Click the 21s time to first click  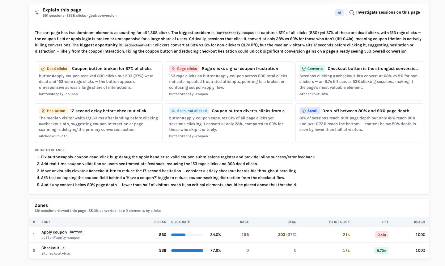click(x=346, y=235)
